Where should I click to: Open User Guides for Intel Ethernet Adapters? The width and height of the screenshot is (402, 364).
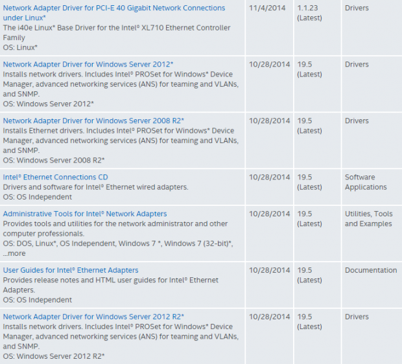(x=71, y=270)
